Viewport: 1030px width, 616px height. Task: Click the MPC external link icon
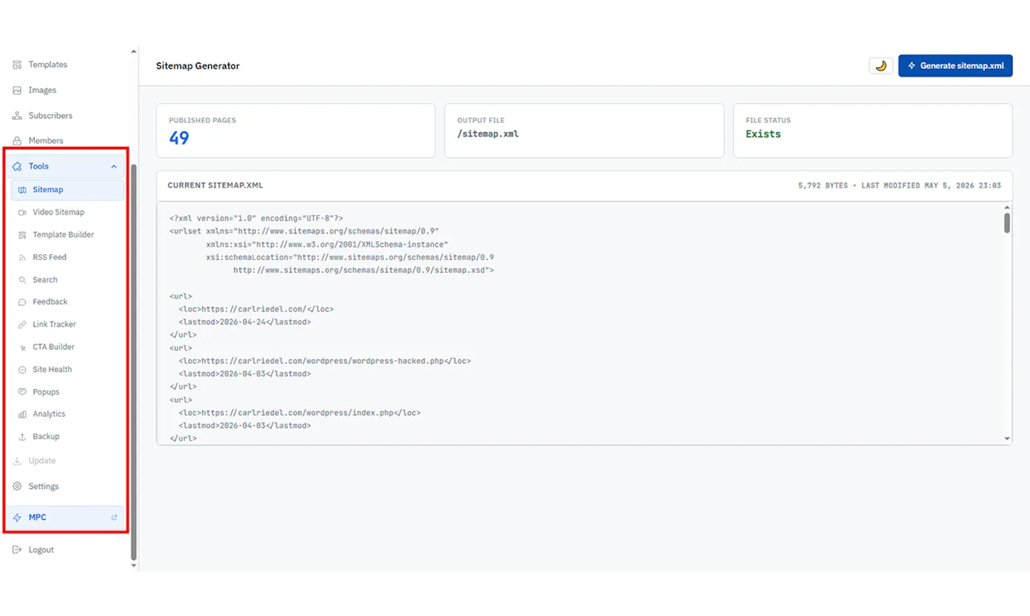[x=114, y=518]
